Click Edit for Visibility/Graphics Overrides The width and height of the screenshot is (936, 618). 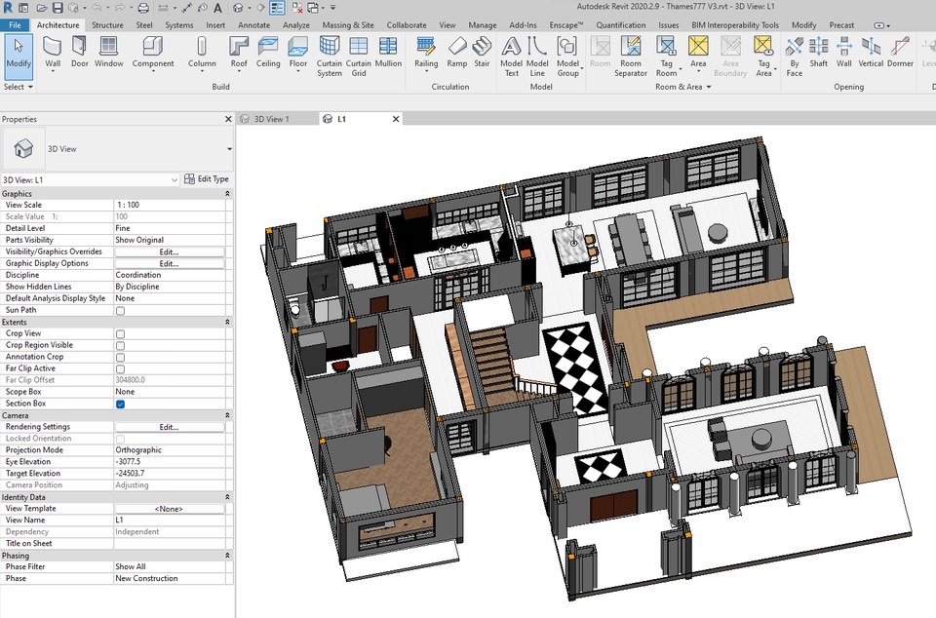(170, 251)
